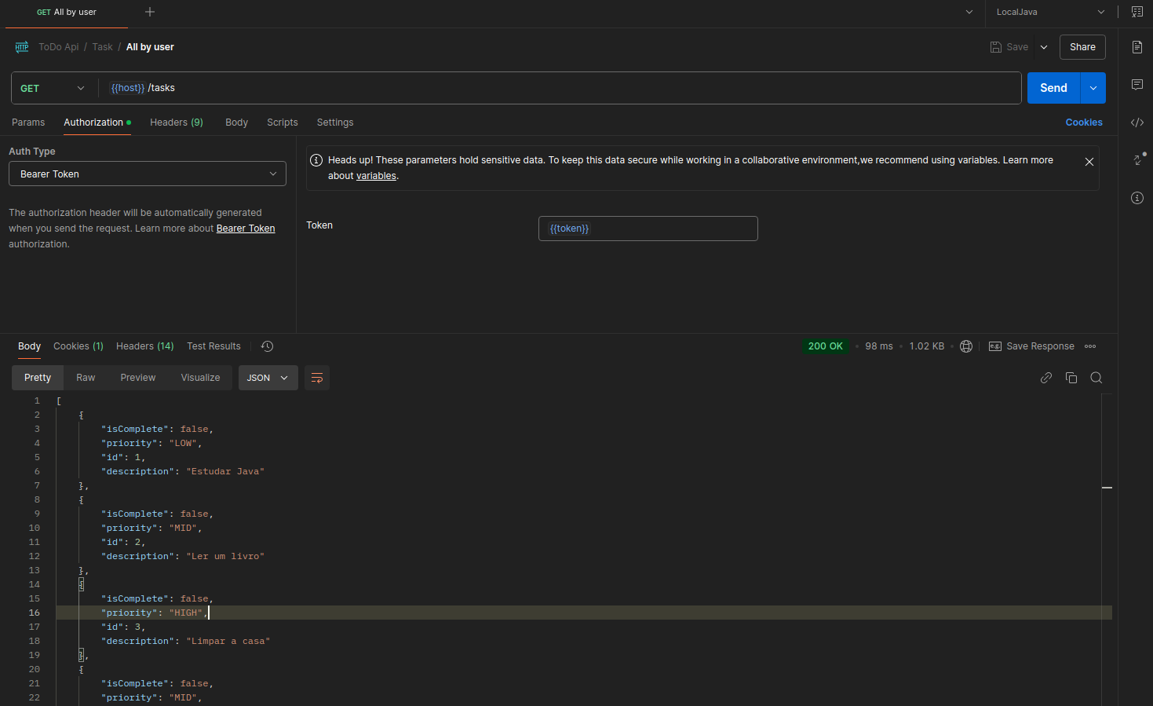
Task: Select the GET All by user tab
Action: tap(67, 12)
